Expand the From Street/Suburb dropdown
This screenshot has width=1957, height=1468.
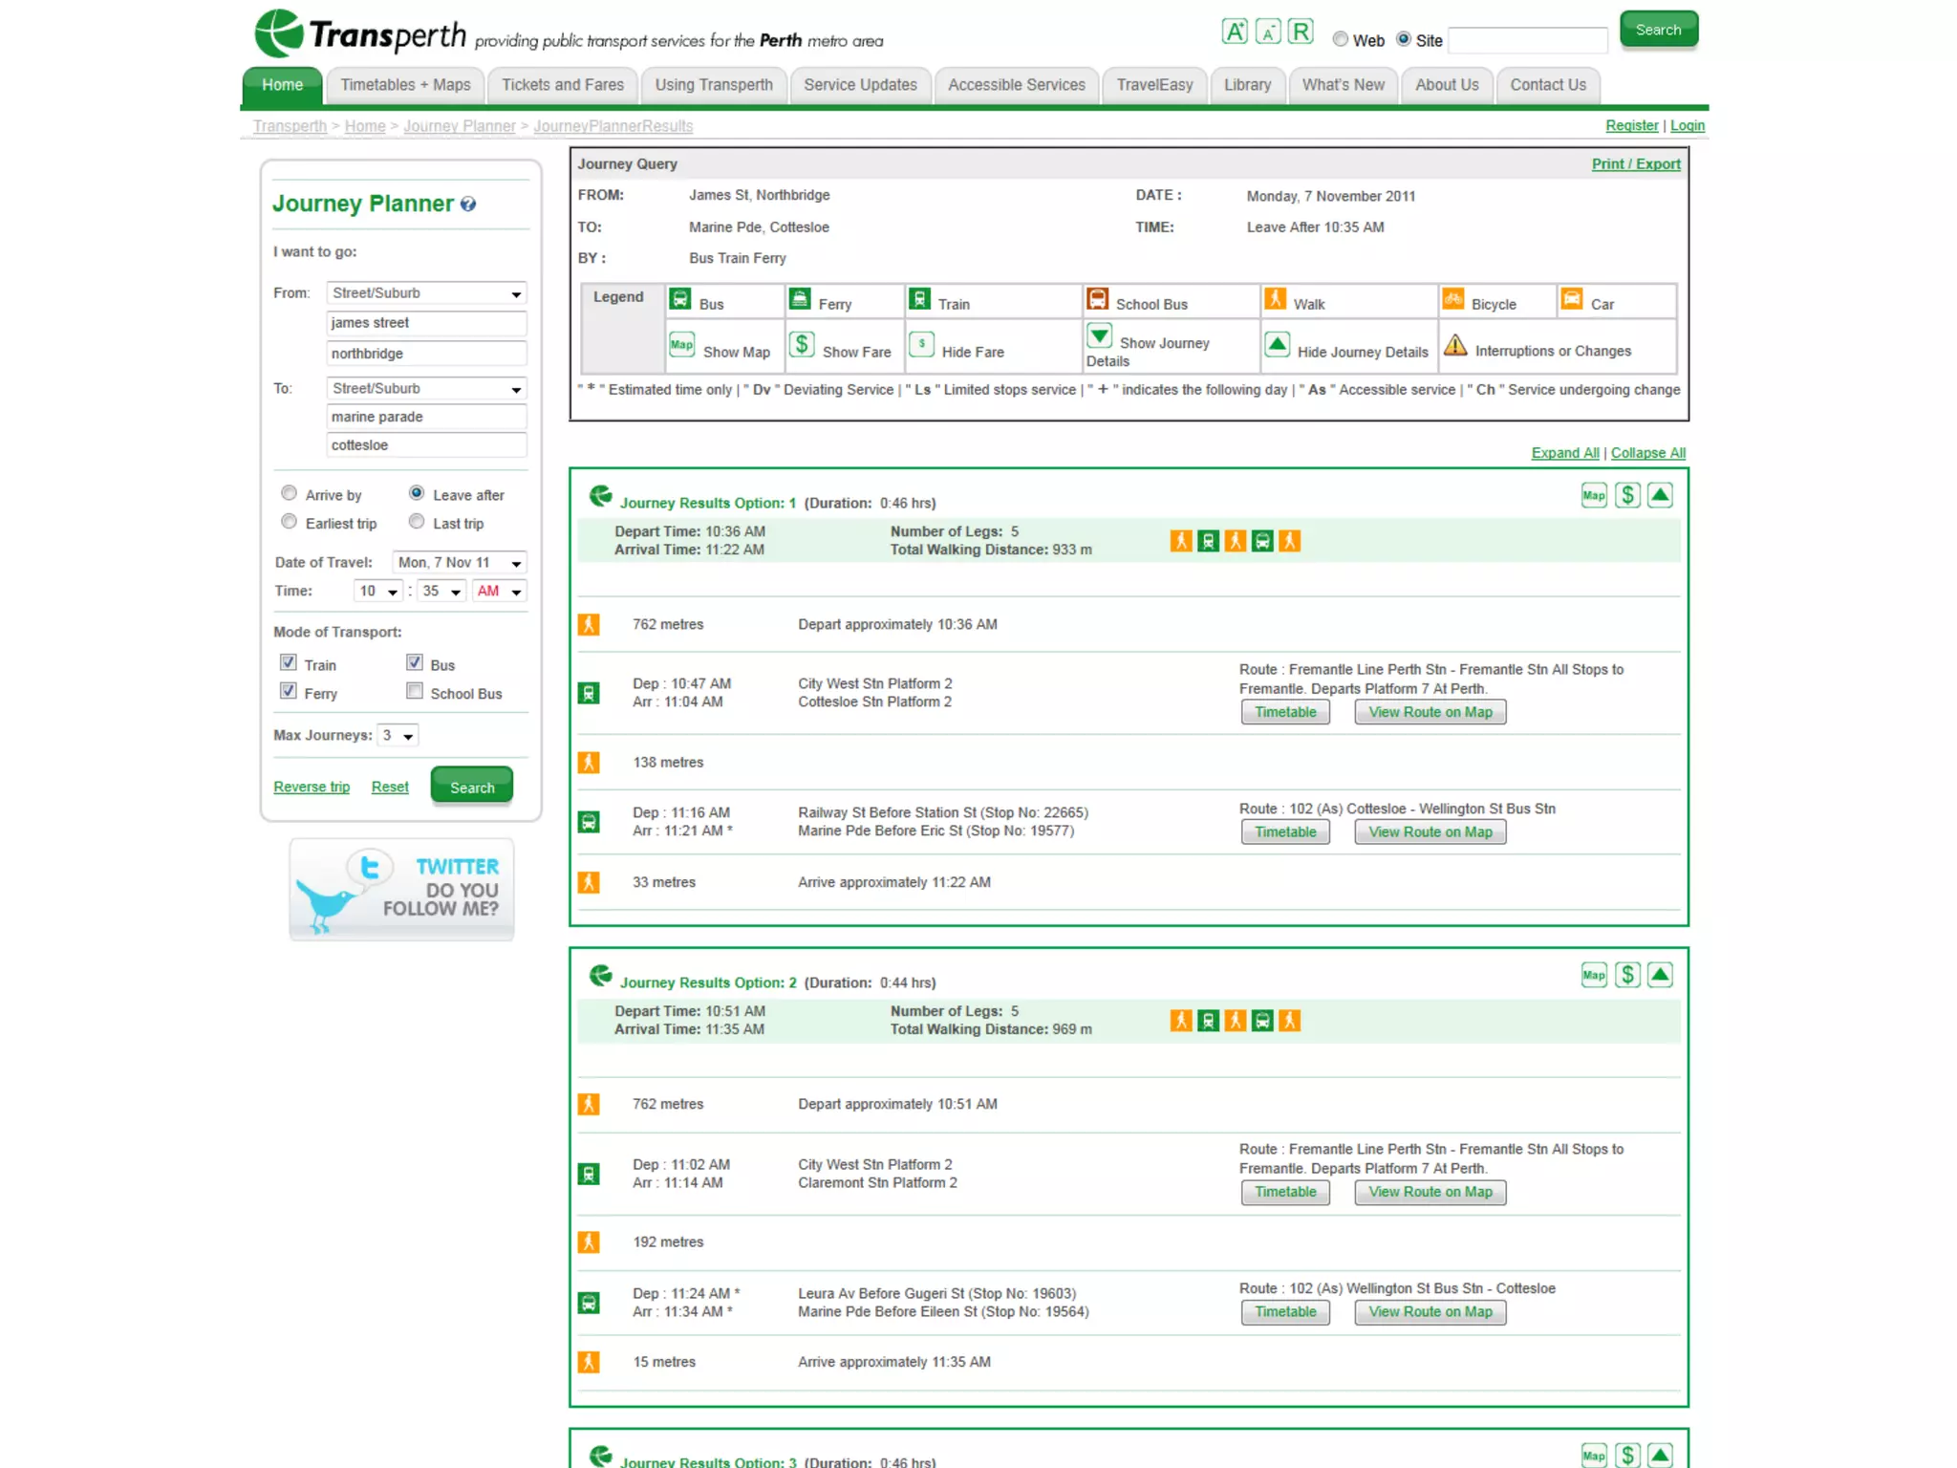426,293
